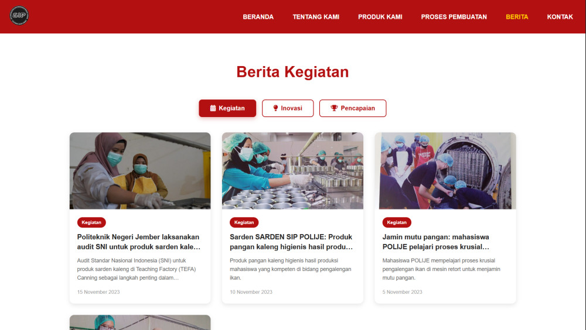Open PRODUK KAMI in navigation

[x=380, y=17]
